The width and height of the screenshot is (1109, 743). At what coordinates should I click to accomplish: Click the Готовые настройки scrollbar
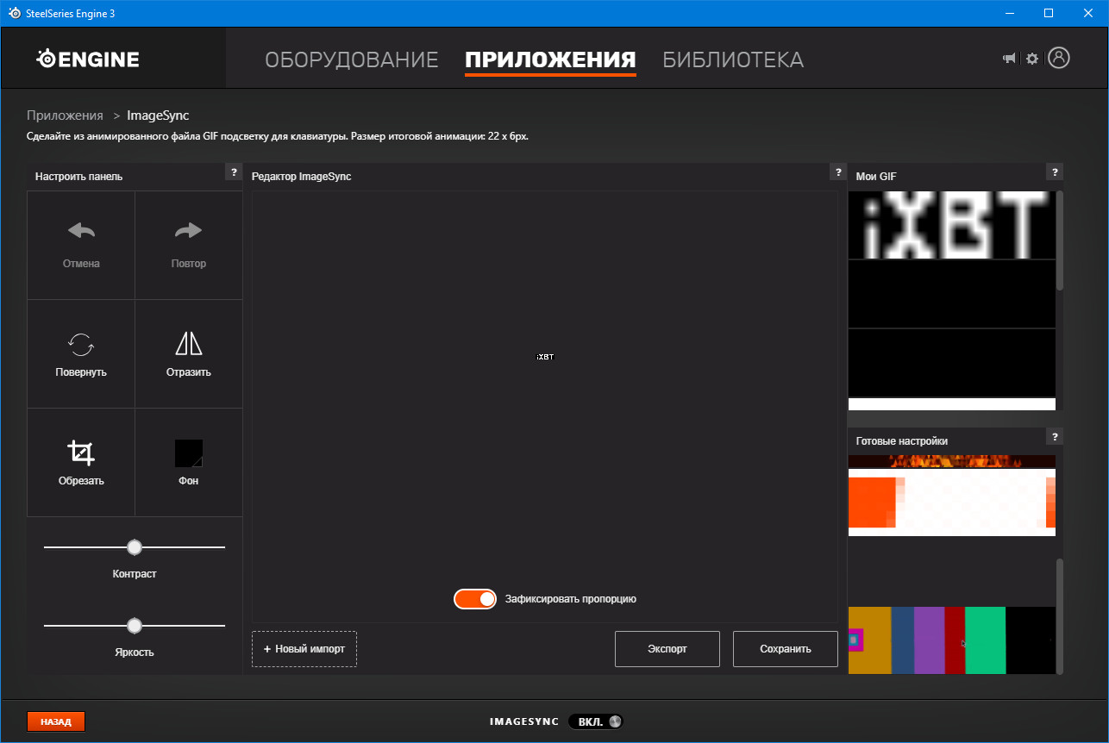pos(1060,616)
